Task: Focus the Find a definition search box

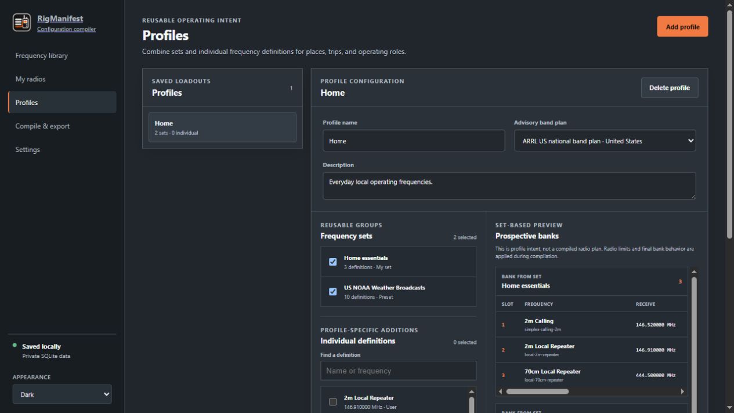Action: pyautogui.click(x=398, y=371)
